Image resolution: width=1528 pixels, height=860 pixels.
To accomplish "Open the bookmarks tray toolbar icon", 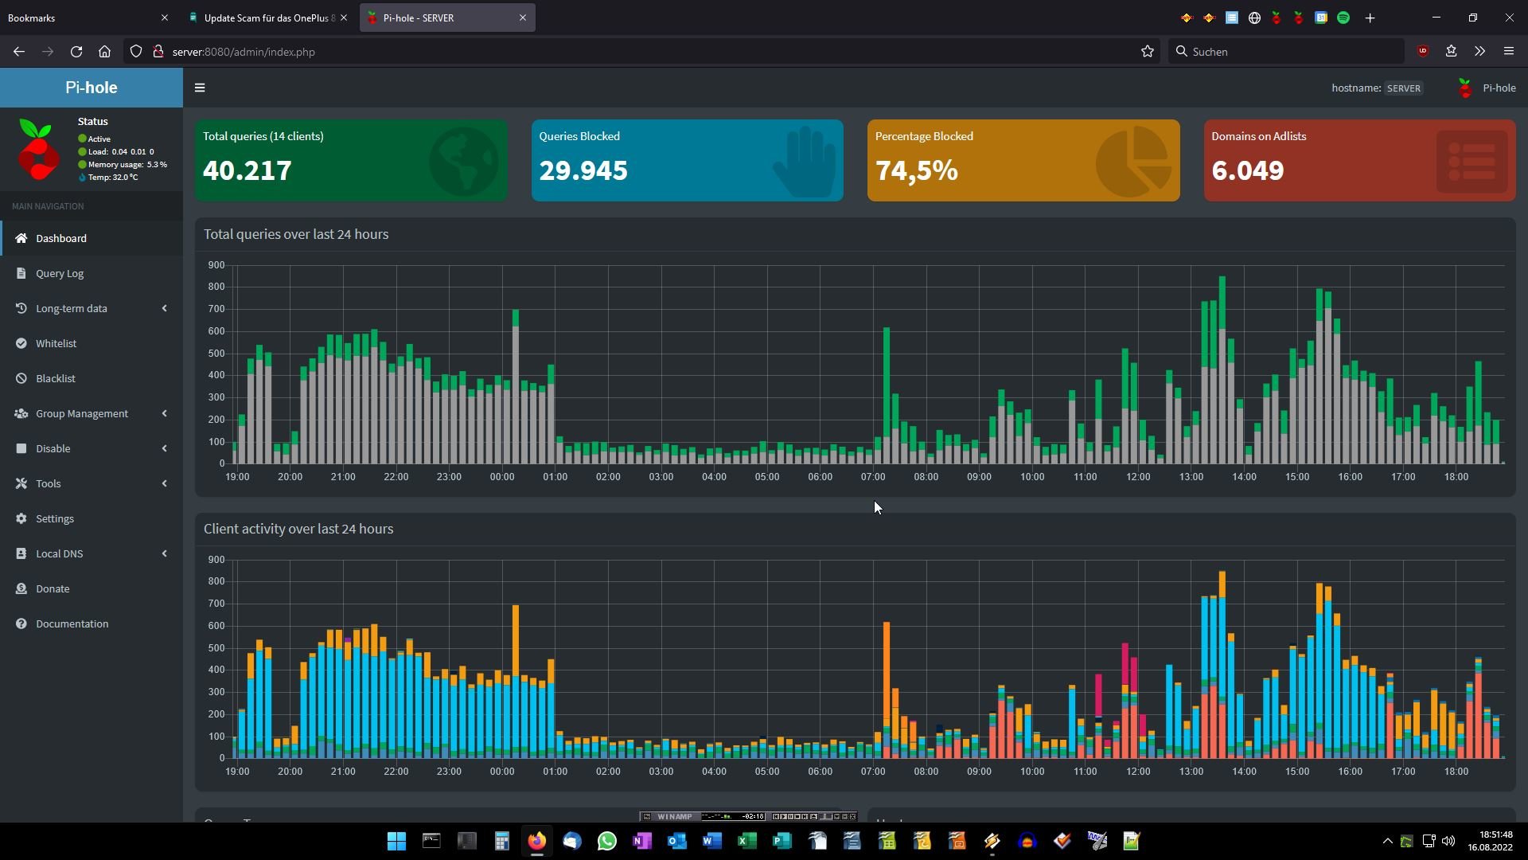I will click(x=1452, y=51).
